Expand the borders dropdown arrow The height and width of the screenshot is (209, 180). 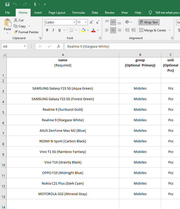76,30
